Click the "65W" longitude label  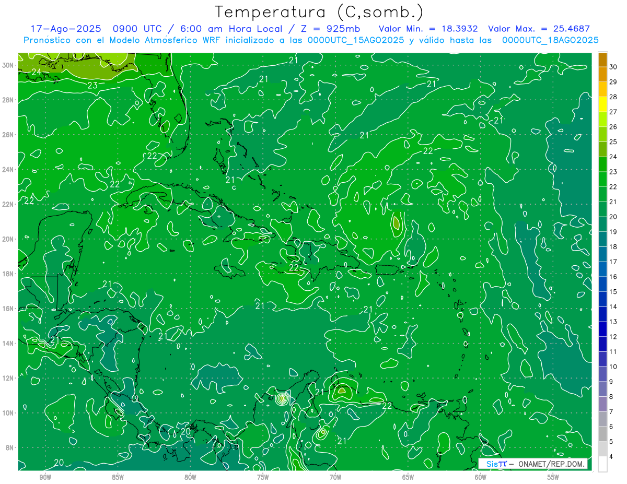tap(408, 477)
